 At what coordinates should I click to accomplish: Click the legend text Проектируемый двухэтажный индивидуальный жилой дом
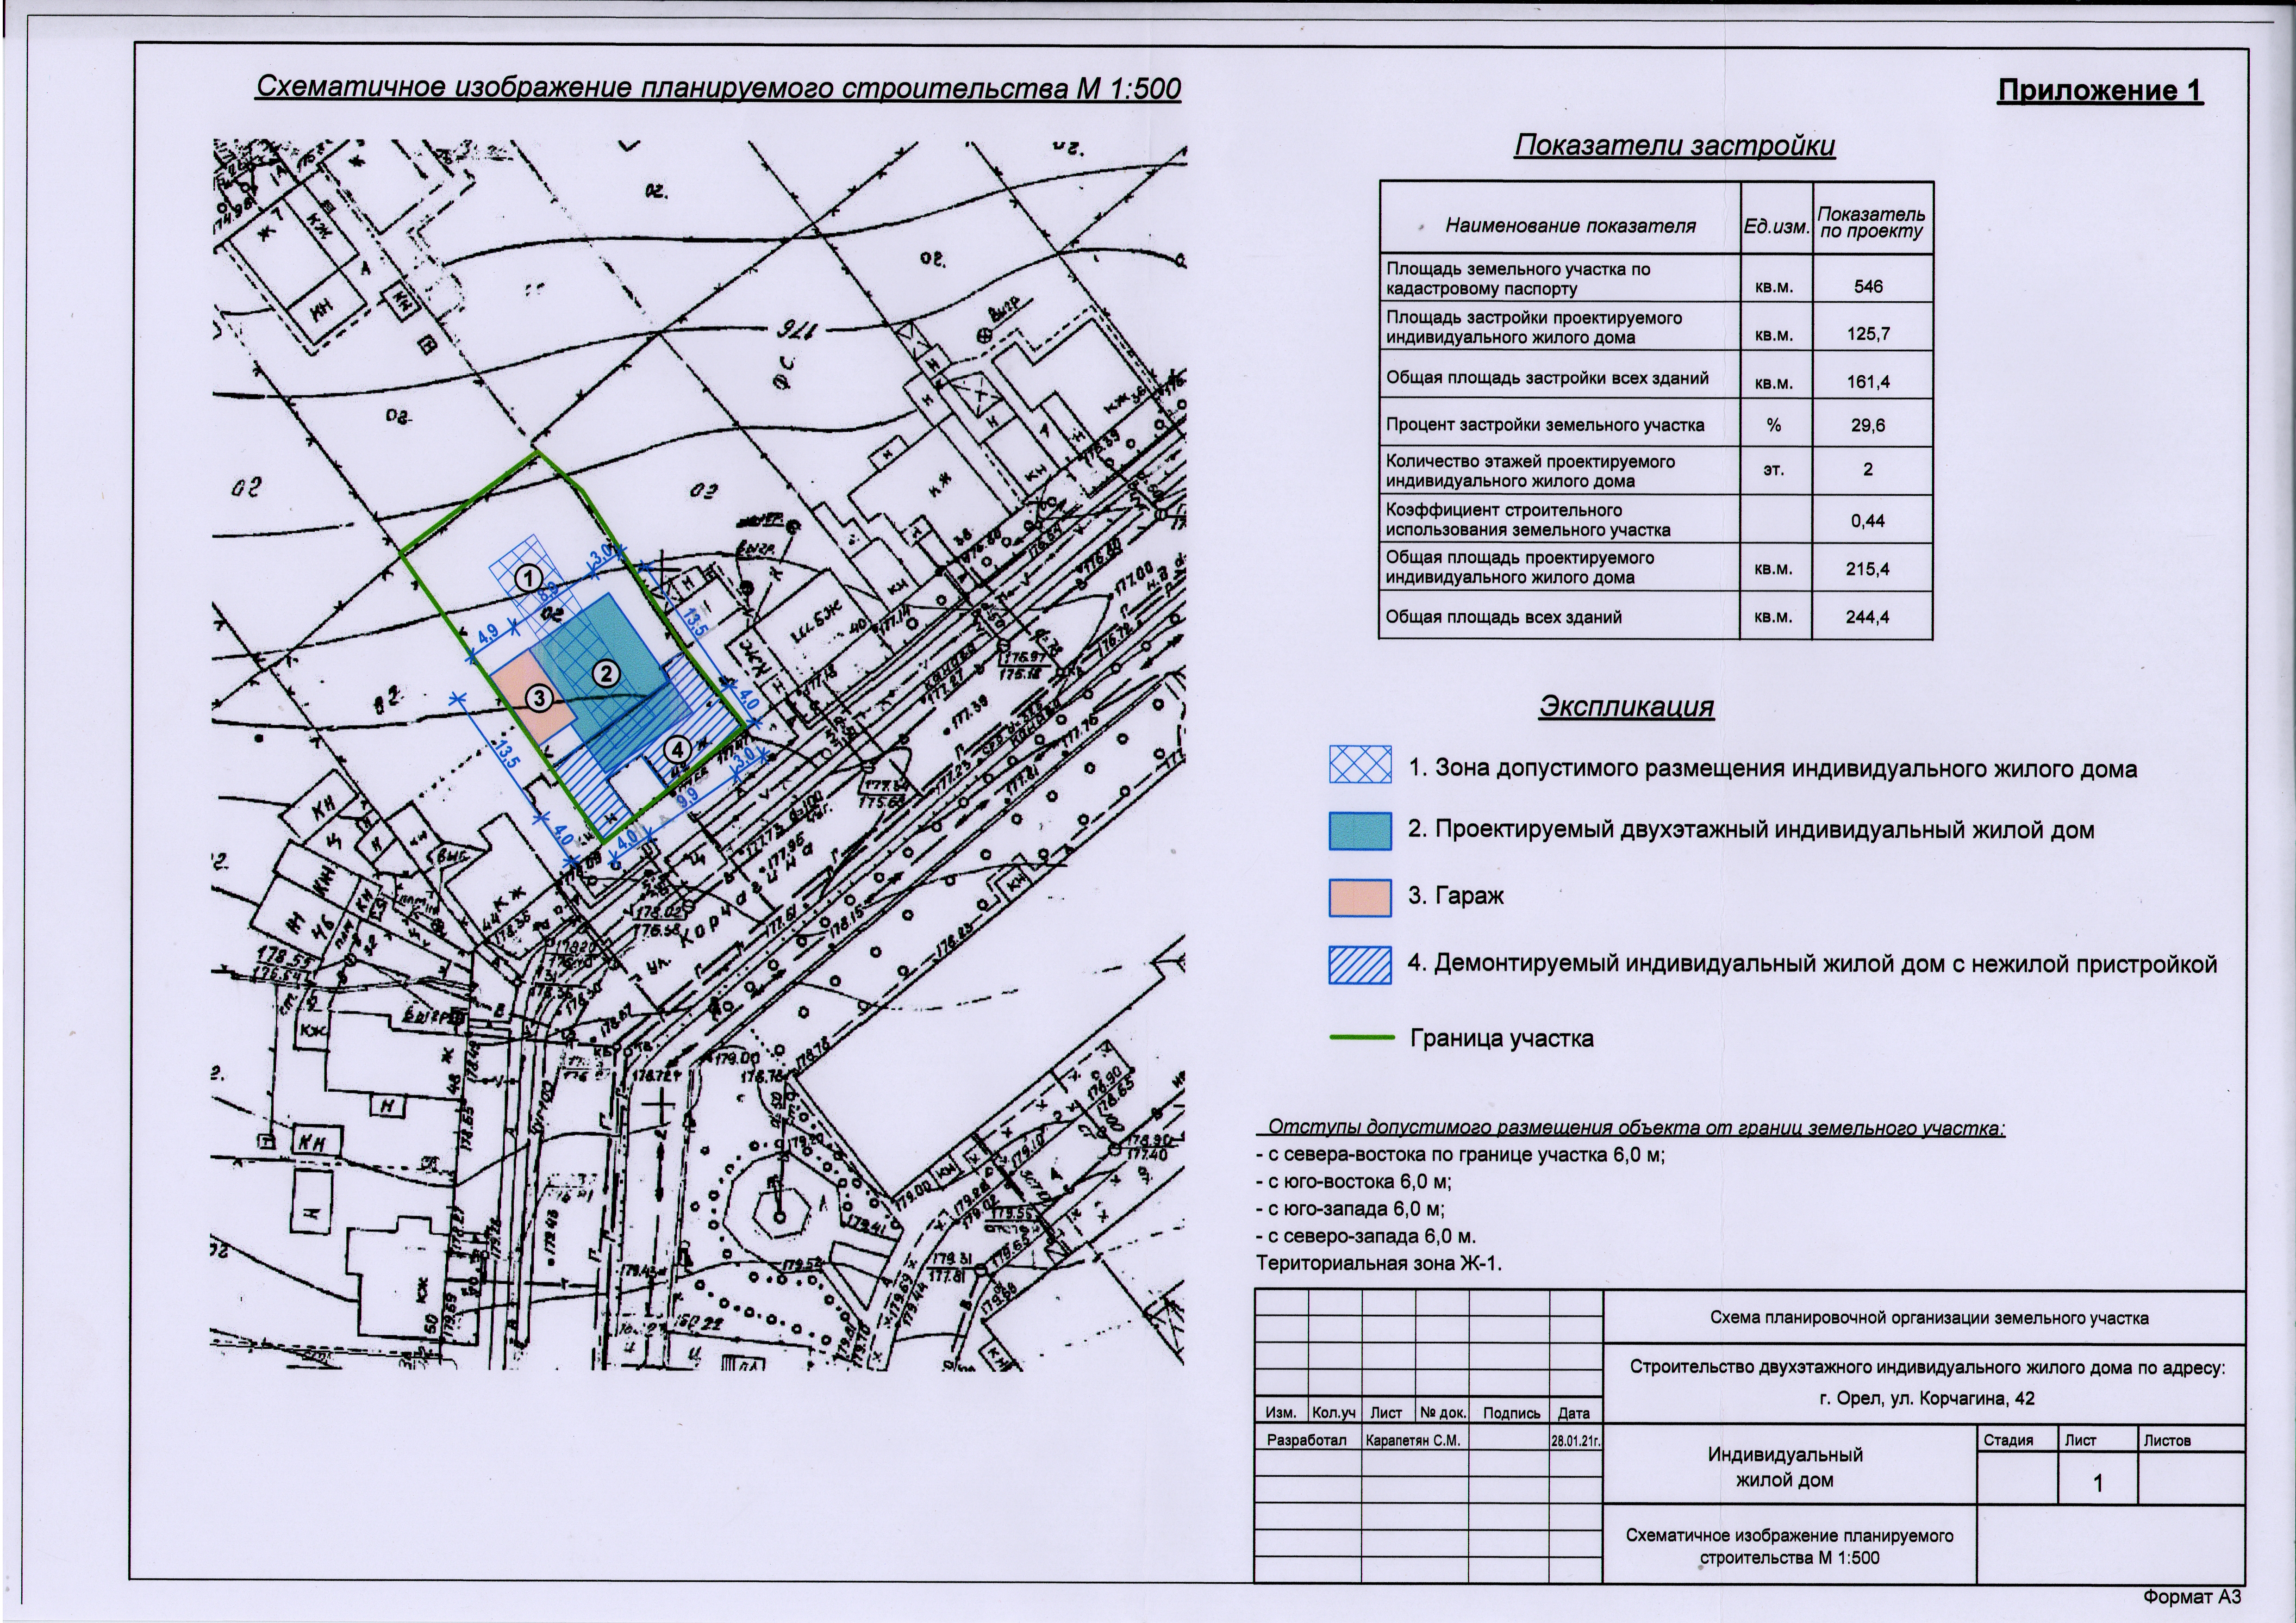click(x=1751, y=830)
